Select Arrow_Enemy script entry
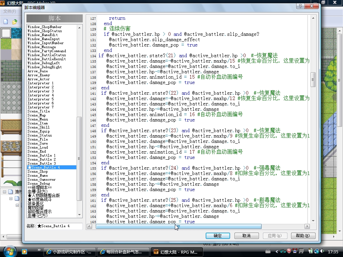The width and height of the screenshot is (343, 257). [x=39, y=75]
